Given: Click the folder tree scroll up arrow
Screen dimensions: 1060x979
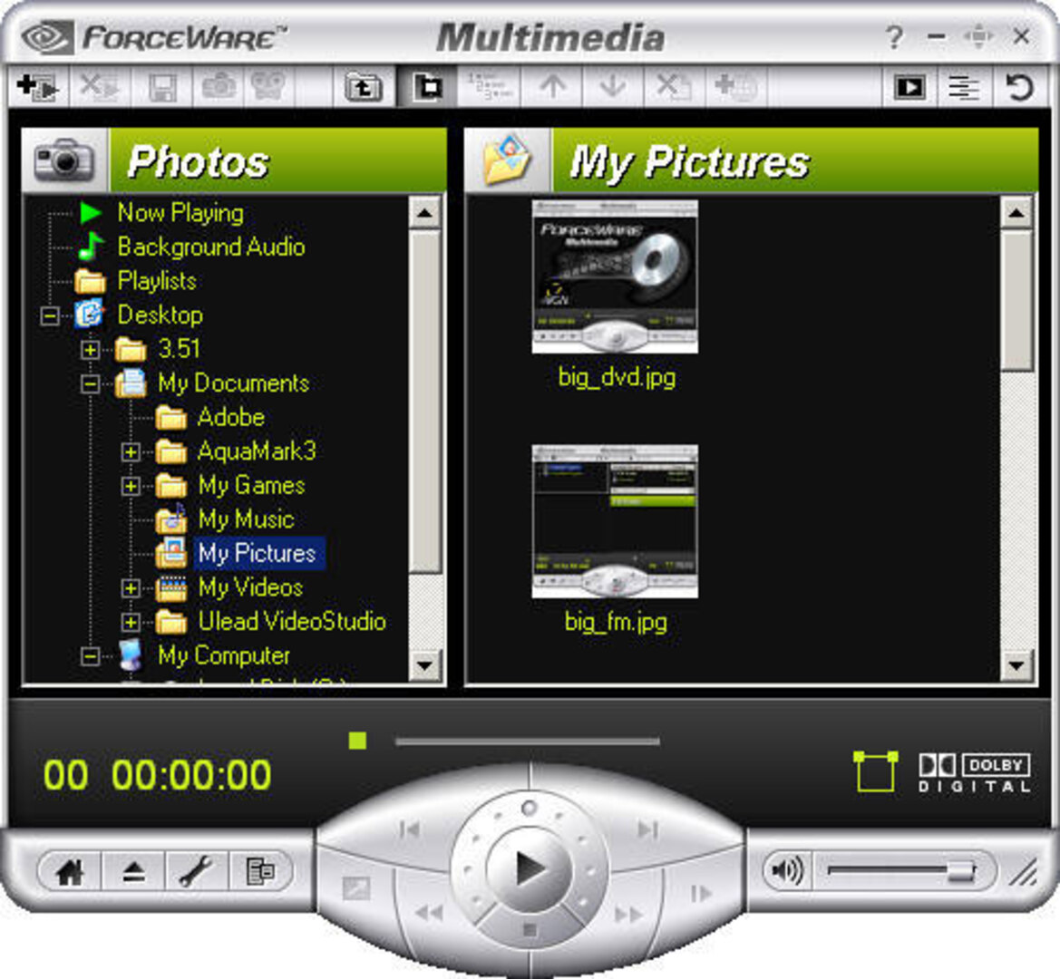Looking at the screenshot, I should [425, 214].
